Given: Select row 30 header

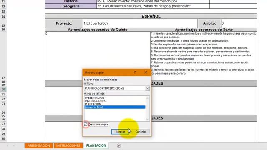Looking at the screenshot, I should [x=3, y=138].
